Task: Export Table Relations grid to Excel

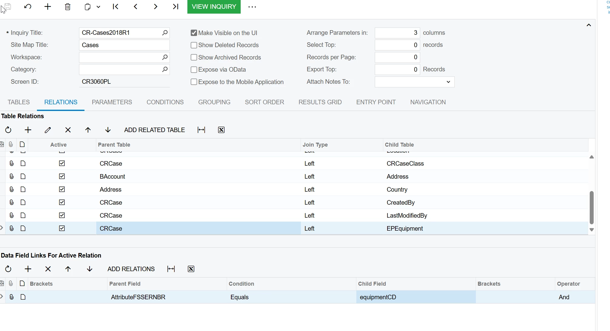Action: tap(221, 130)
